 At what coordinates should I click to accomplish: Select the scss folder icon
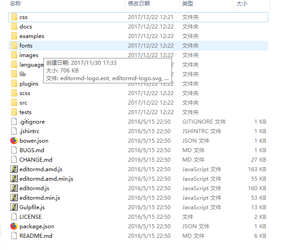coord(14,93)
